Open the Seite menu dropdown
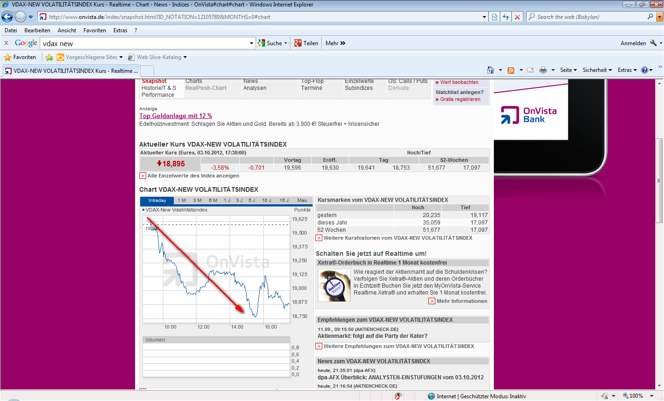The width and height of the screenshot is (664, 401). pyautogui.click(x=568, y=70)
